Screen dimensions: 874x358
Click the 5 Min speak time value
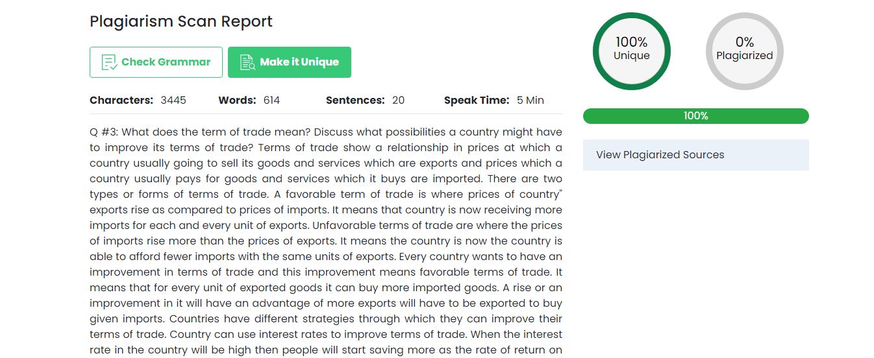point(531,101)
